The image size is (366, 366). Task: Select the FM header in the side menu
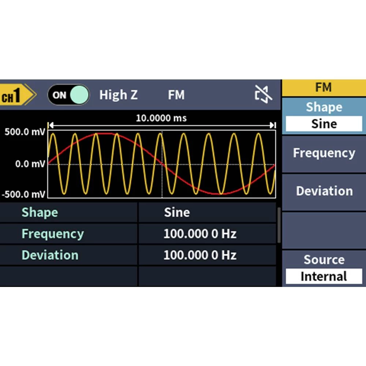pyautogui.click(x=324, y=88)
